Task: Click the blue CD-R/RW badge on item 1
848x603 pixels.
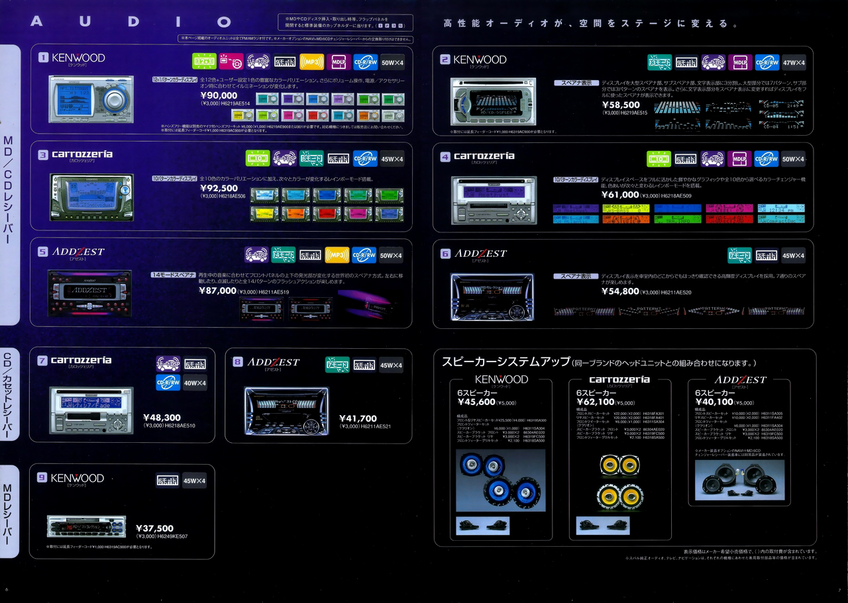Action: pyautogui.click(x=366, y=62)
